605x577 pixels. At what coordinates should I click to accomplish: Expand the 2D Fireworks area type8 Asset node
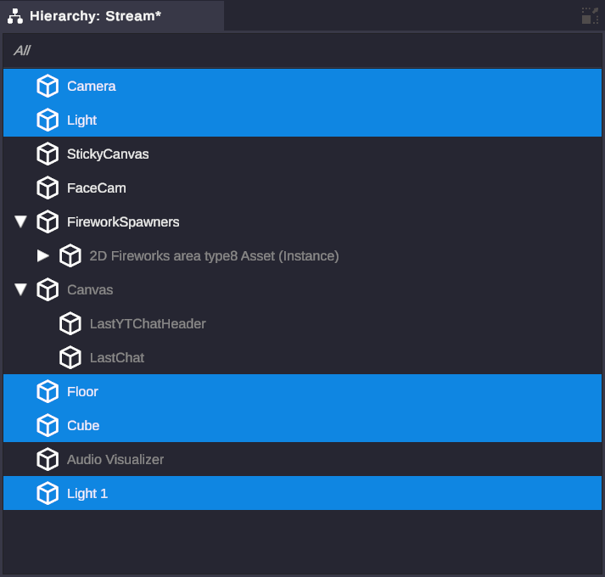coord(43,255)
